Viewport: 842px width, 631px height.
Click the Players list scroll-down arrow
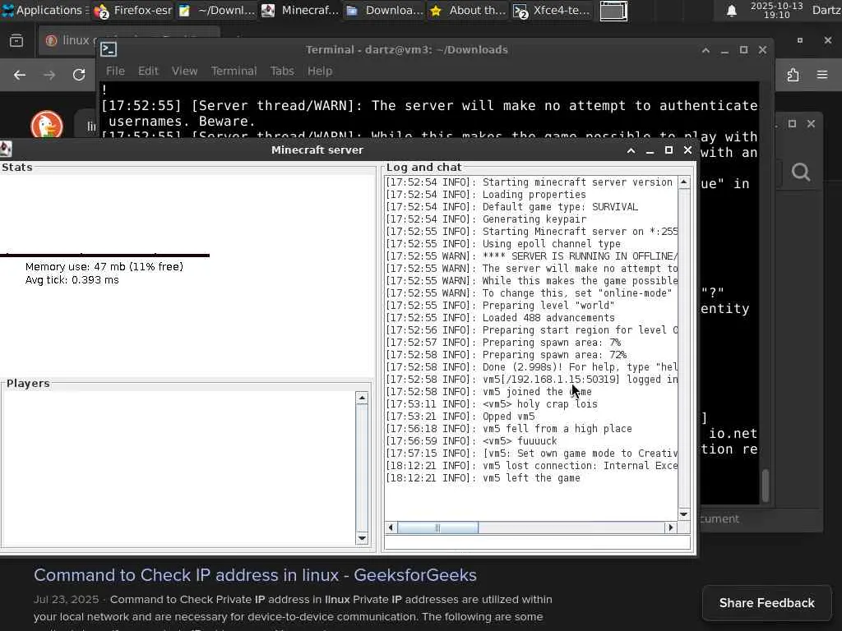(362, 538)
